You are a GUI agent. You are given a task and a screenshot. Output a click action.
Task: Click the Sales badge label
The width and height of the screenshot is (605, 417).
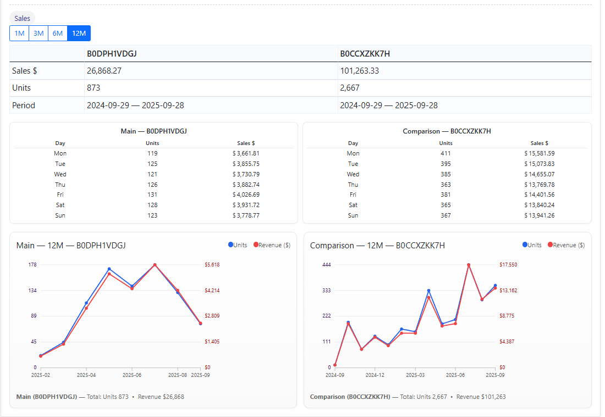(23, 18)
